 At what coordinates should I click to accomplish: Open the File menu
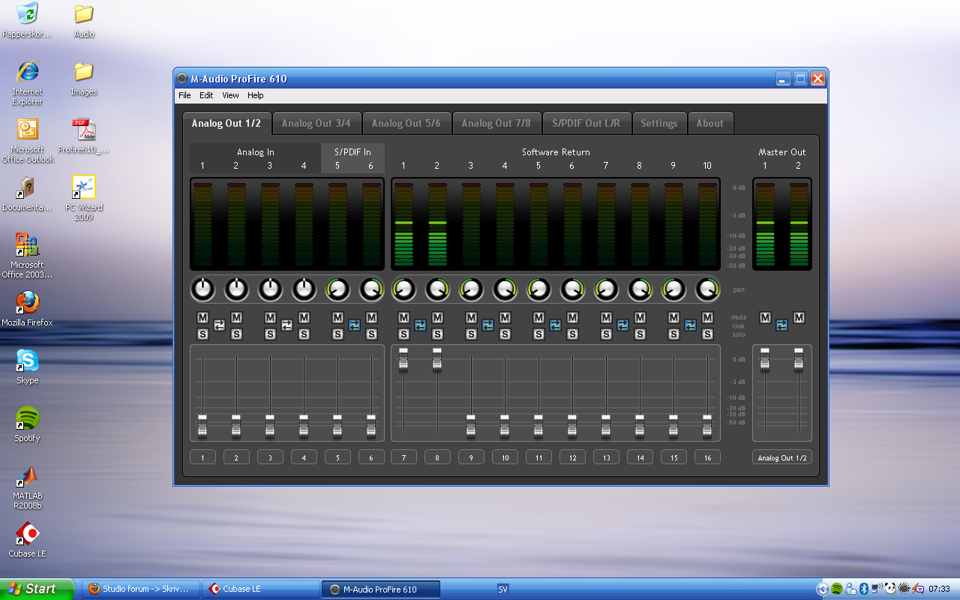[x=184, y=95]
